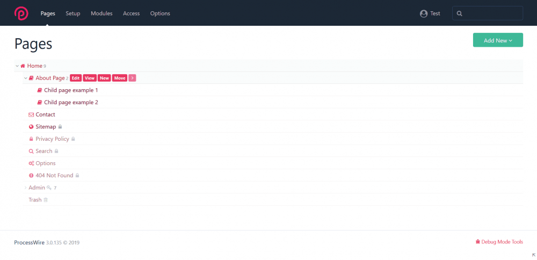Click the Move button for About Page

(x=120, y=78)
